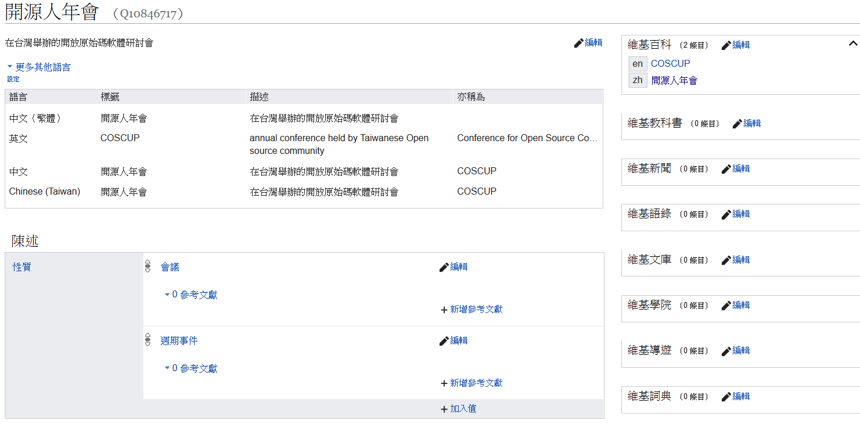Click 新增參考文獻 text for 會議
Viewport: 860px width, 431px height.
tap(476, 310)
